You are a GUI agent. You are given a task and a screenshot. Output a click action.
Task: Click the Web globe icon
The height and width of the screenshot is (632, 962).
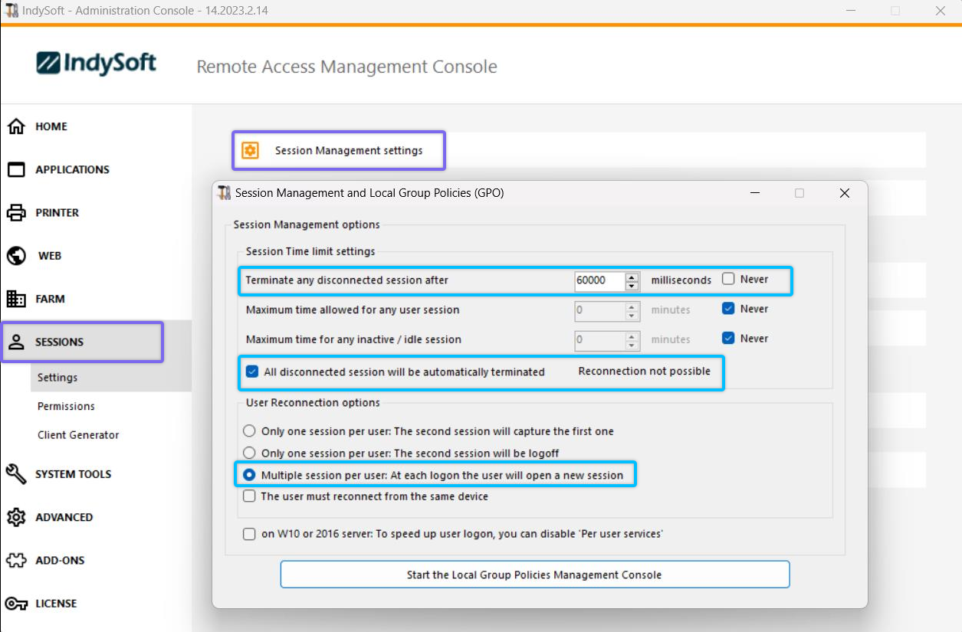(x=16, y=256)
